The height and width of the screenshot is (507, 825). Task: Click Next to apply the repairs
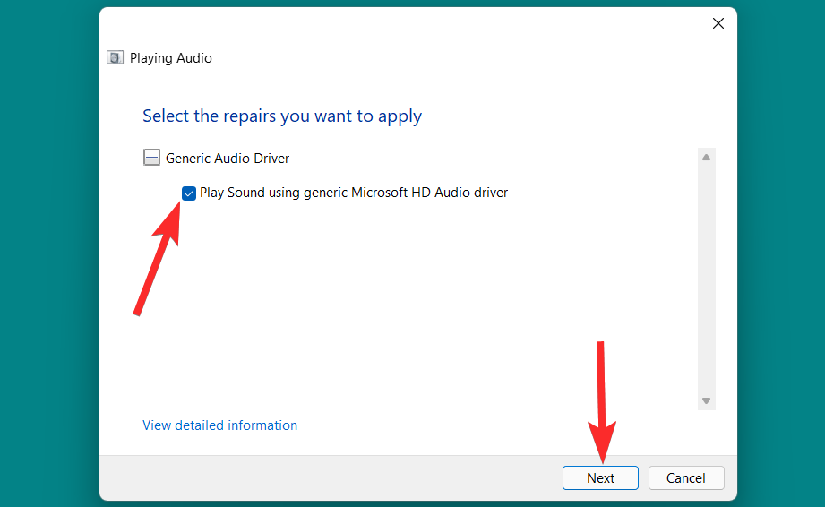[x=600, y=477]
